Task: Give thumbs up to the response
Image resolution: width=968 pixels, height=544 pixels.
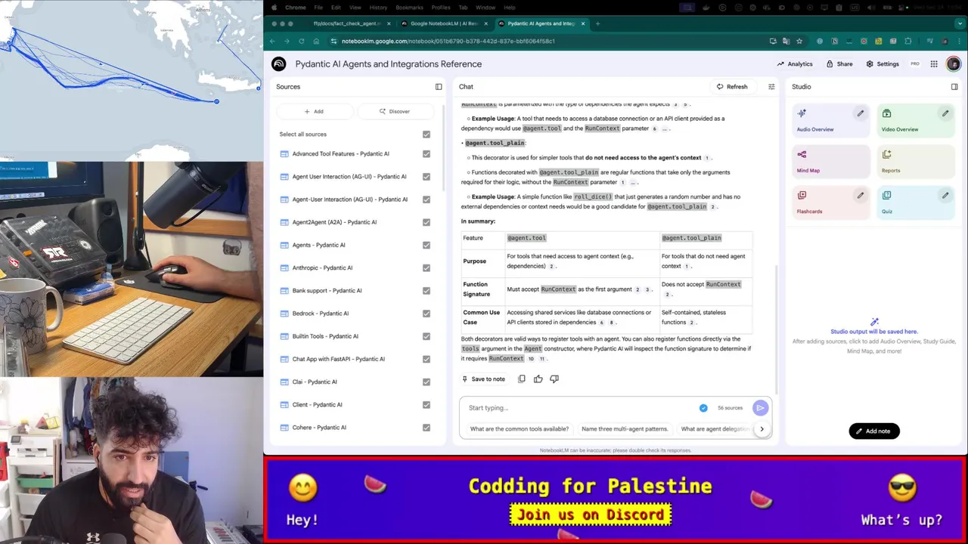Action: (x=538, y=379)
